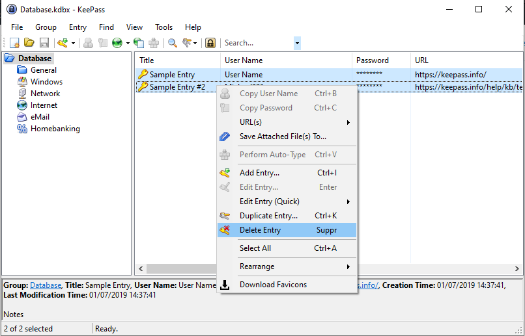Image resolution: width=525 pixels, height=336 pixels.
Task: Click the KeePass lock icon in title bar
Action: 12,9
